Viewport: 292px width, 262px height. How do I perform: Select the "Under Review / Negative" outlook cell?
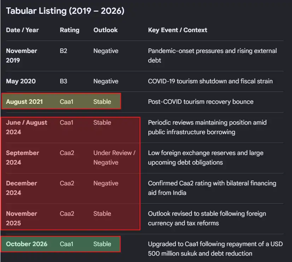pos(114,157)
